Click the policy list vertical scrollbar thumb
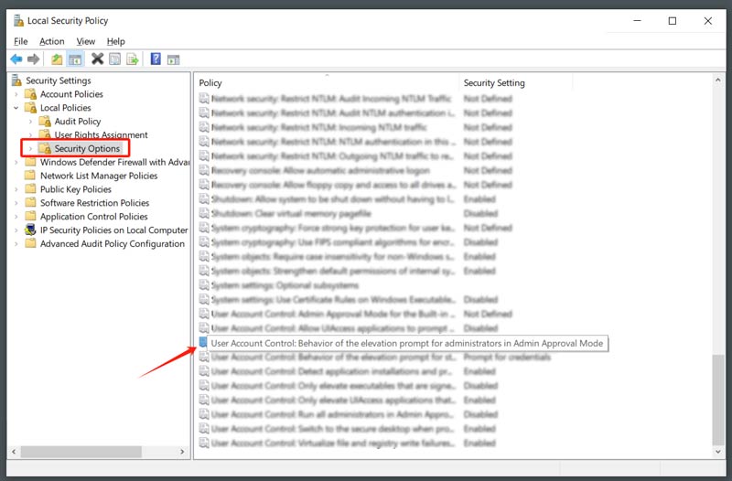The image size is (732, 481). tap(717, 400)
